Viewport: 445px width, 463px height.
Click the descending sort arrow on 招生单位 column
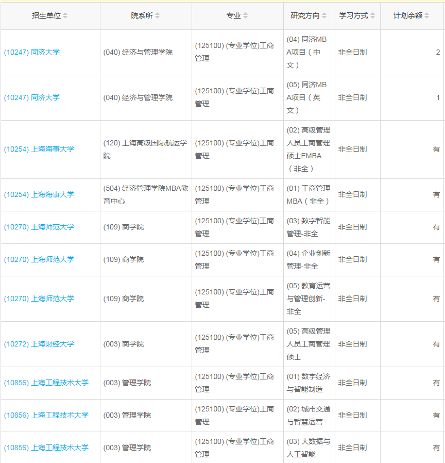coord(65,17)
